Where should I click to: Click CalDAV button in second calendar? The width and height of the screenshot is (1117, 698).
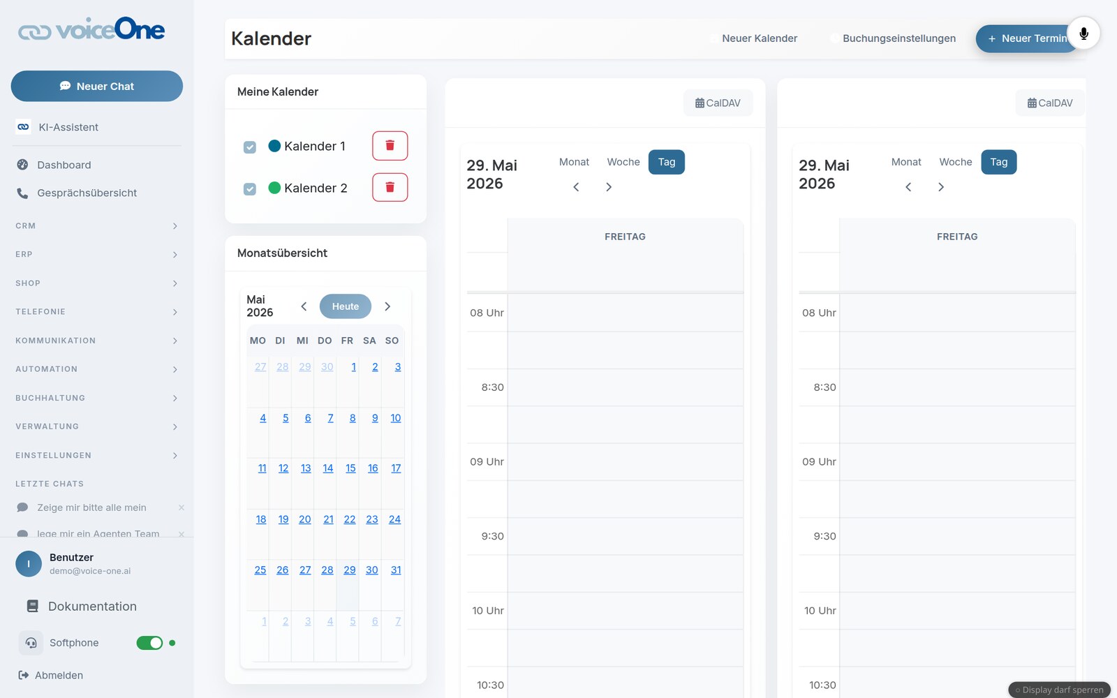tap(1050, 103)
